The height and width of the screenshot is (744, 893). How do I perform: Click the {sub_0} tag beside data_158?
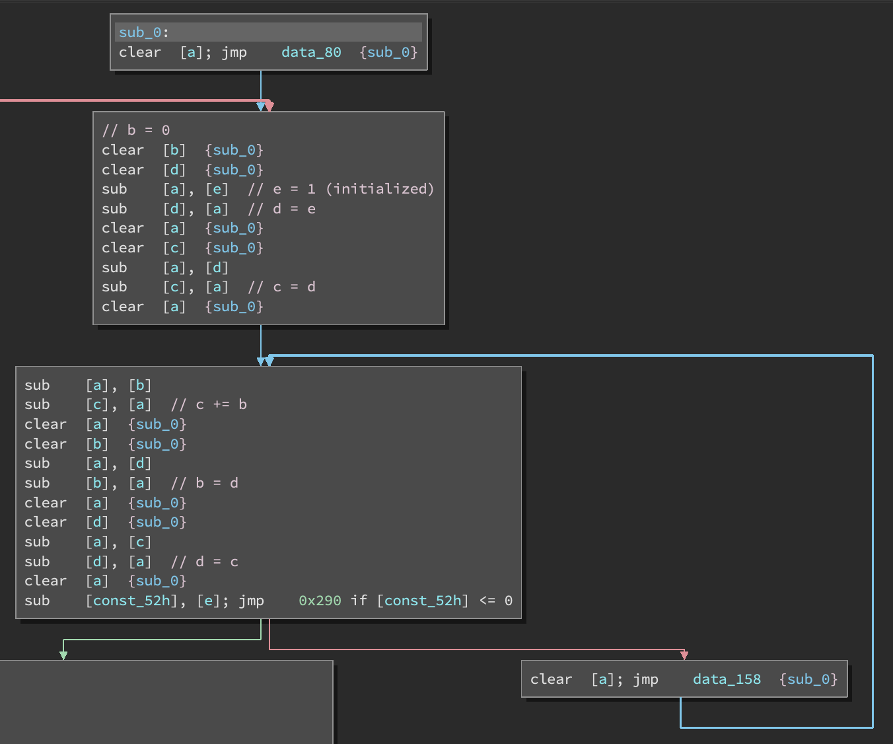[x=808, y=679]
